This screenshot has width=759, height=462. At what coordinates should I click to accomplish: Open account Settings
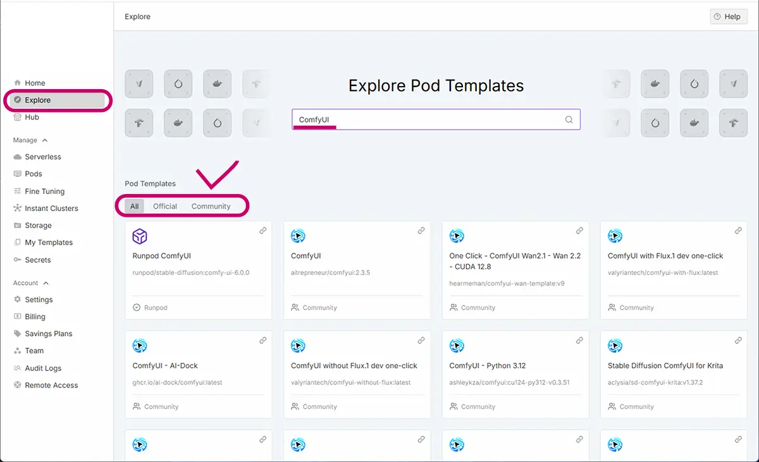(33, 300)
